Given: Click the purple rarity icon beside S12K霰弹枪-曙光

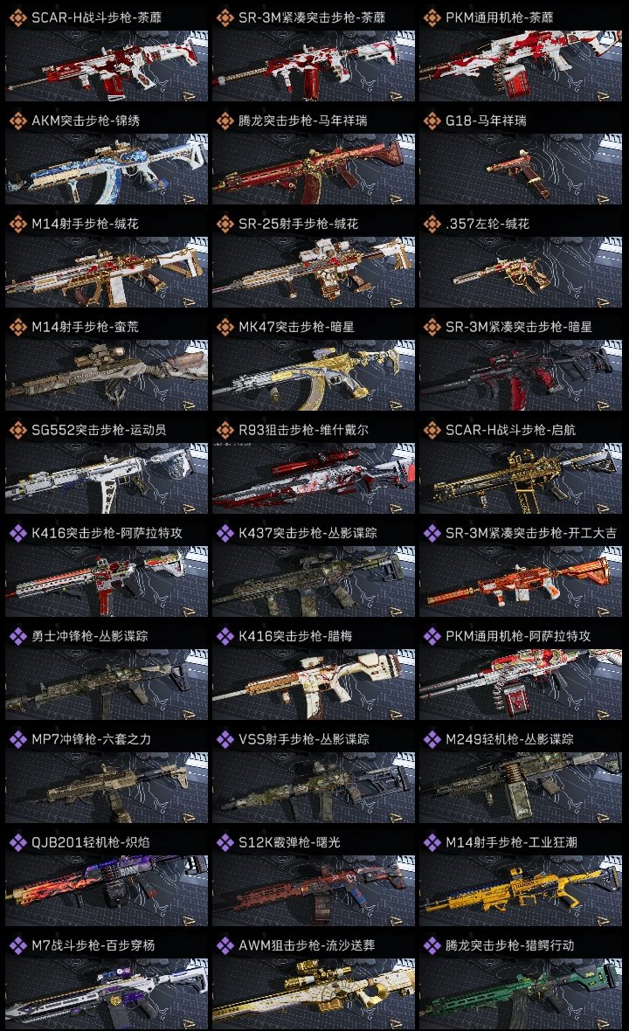Looking at the screenshot, I should pos(225,843).
